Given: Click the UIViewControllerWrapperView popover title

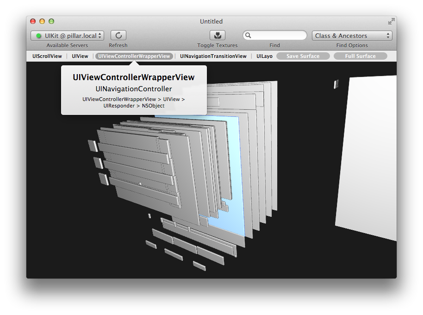Looking at the screenshot, I should pyautogui.click(x=134, y=77).
